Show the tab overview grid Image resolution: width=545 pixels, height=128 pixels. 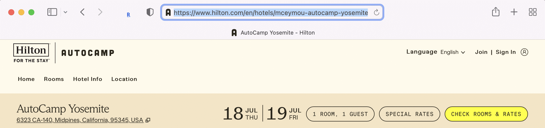point(532,12)
